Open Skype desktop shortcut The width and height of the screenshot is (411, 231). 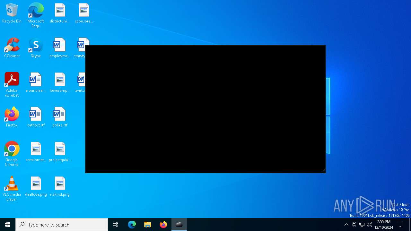pyautogui.click(x=36, y=48)
